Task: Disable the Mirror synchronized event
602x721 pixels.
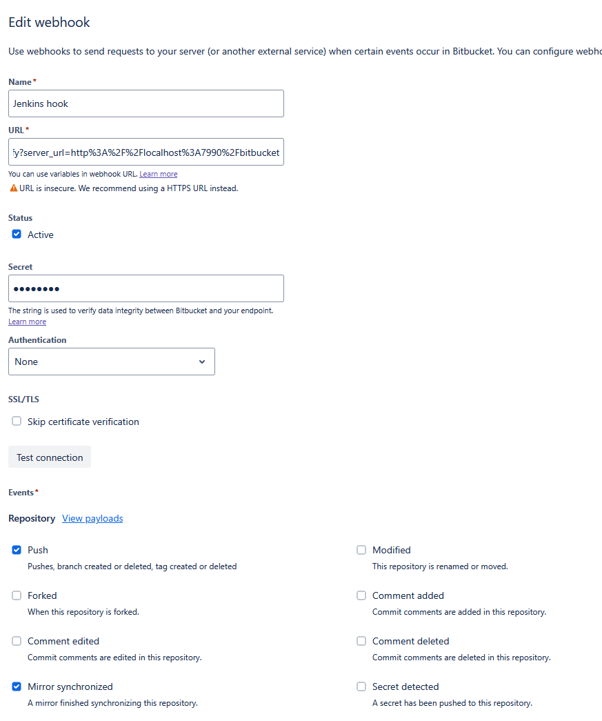Action: point(17,687)
